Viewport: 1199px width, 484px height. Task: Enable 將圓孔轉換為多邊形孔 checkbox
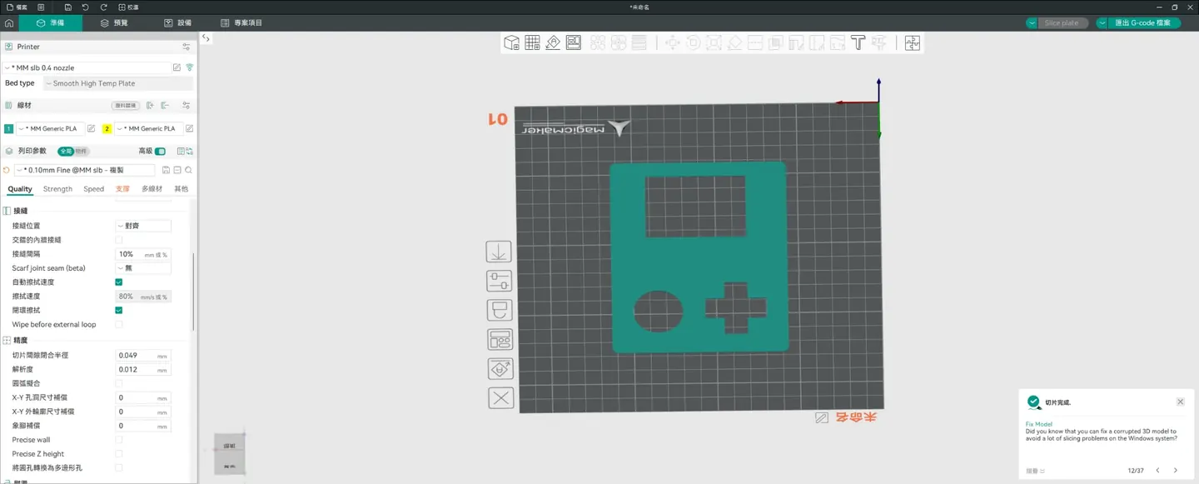tap(118, 468)
